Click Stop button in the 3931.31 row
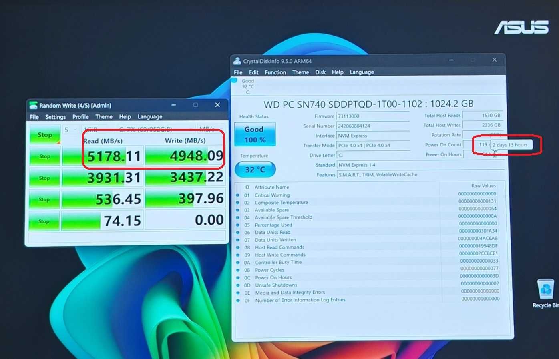This screenshot has height=359, width=559. click(44, 178)
